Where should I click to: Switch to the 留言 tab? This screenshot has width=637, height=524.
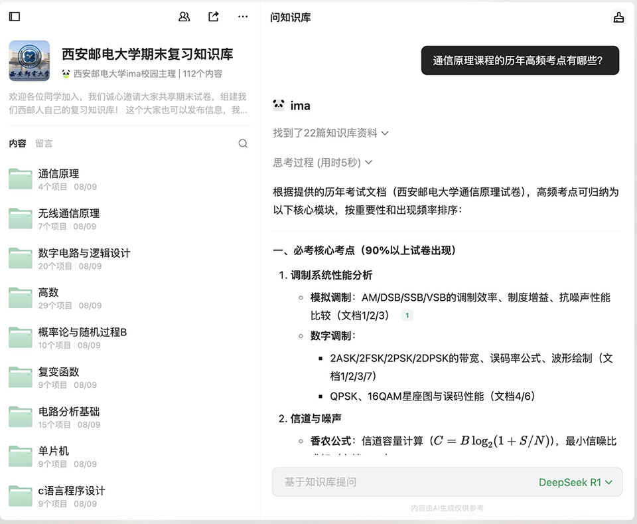44,143
